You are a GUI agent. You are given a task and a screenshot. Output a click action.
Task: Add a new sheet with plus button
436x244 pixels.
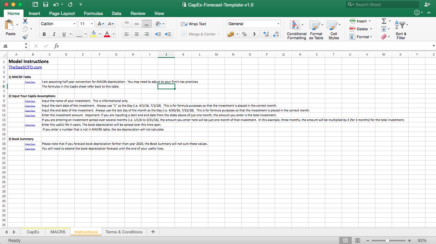point(153,232)
